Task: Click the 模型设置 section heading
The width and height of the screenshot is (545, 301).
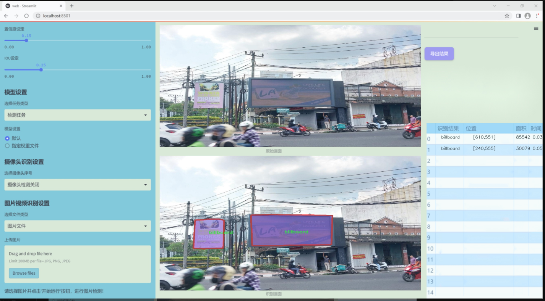Action: 16,92
